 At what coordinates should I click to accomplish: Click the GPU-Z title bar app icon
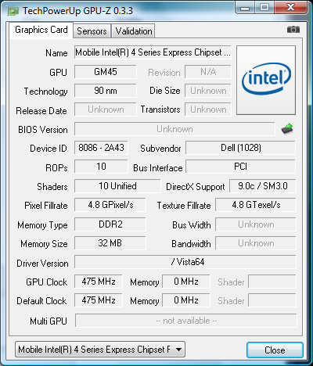pos(13,11)
